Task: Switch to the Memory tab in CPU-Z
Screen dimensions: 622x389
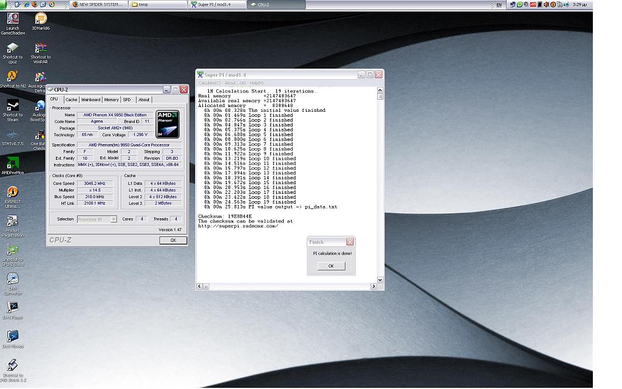Action: click(x=111, y=100)
